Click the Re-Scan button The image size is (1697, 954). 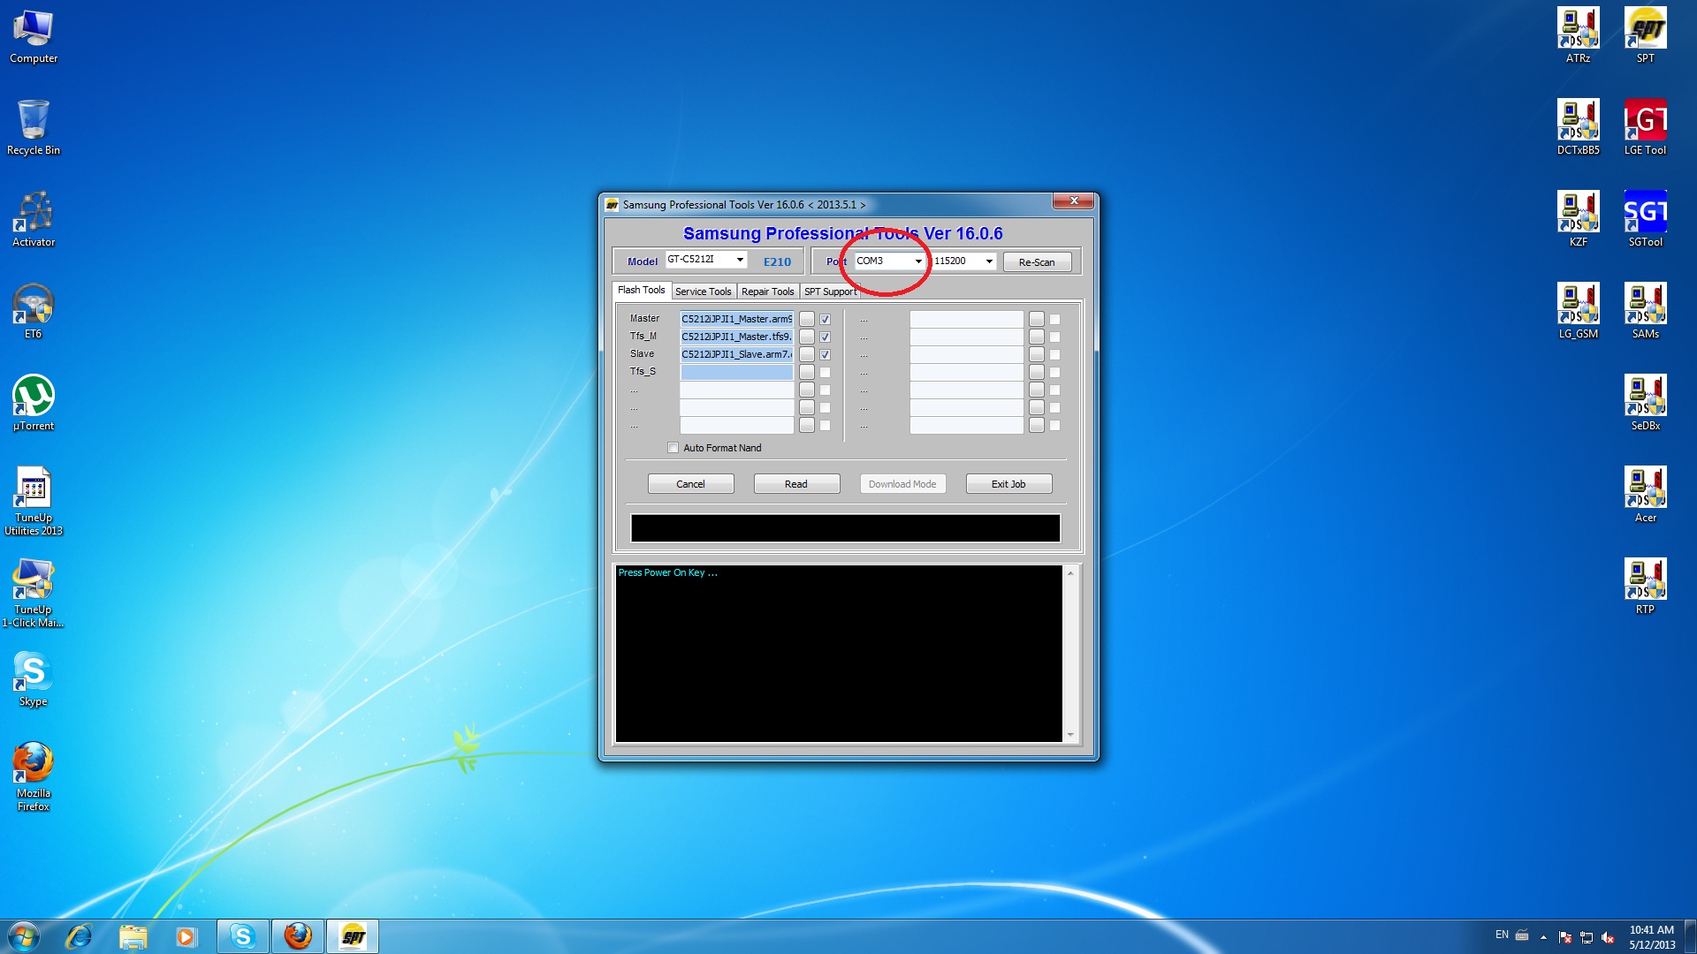click(x=1037, y=262)
